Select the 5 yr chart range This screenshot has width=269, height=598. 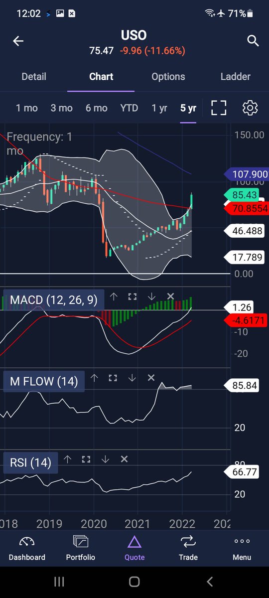click(x=188, y=108)
